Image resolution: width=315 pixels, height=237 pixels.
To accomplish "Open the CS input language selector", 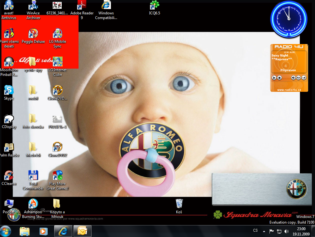I will (255, 230).
